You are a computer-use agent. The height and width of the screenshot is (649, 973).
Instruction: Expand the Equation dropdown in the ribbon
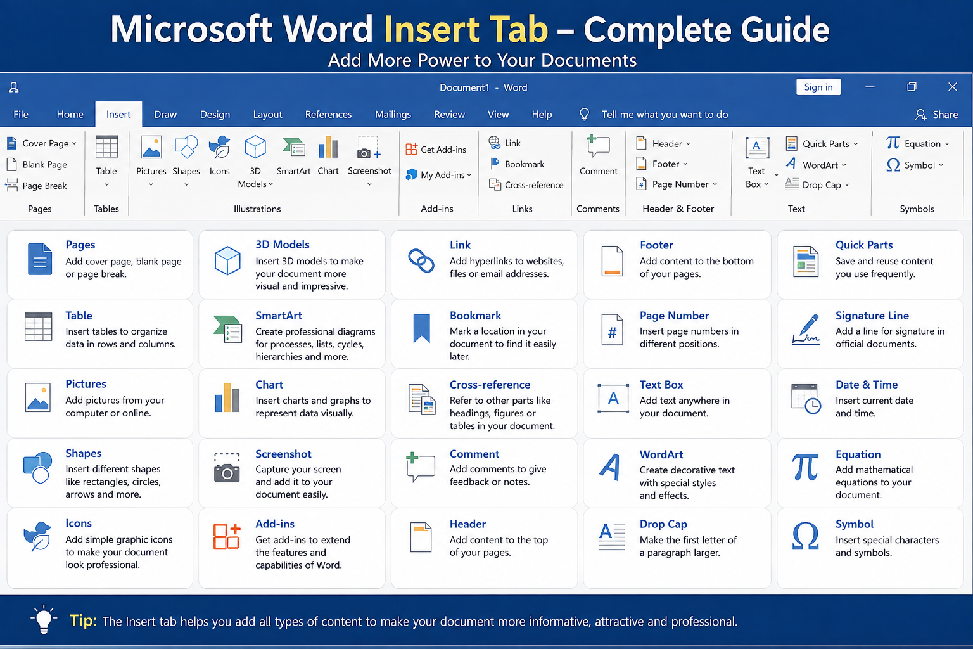(947, 144)
